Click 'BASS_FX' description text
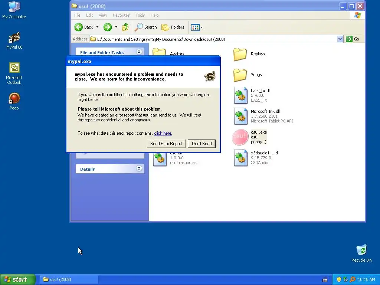Image resolution: width=380 pixels, height=285 pixels. pos(259,100)
